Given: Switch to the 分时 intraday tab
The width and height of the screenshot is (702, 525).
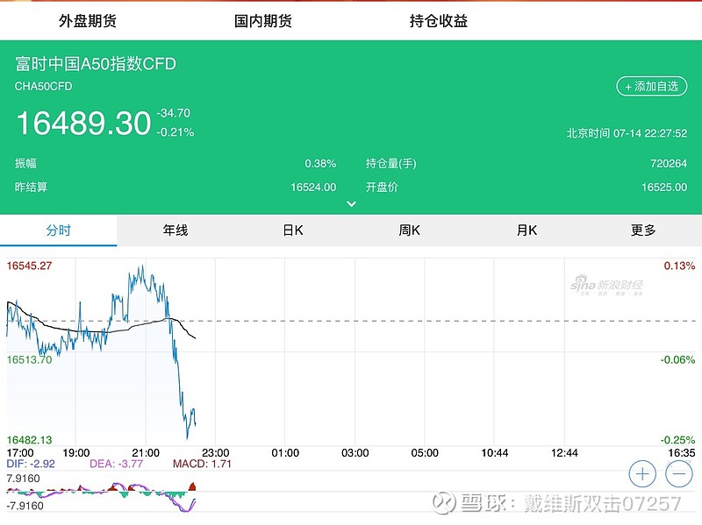Looking at the screenshot, I should click(x=58, y=230).
